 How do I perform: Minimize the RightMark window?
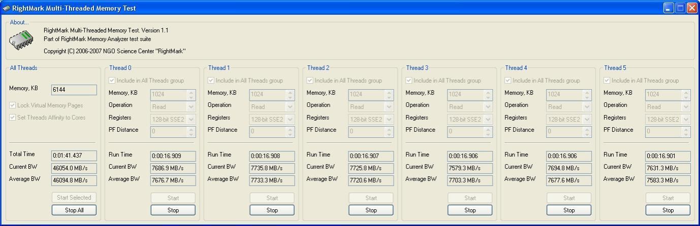coord(669,8)
